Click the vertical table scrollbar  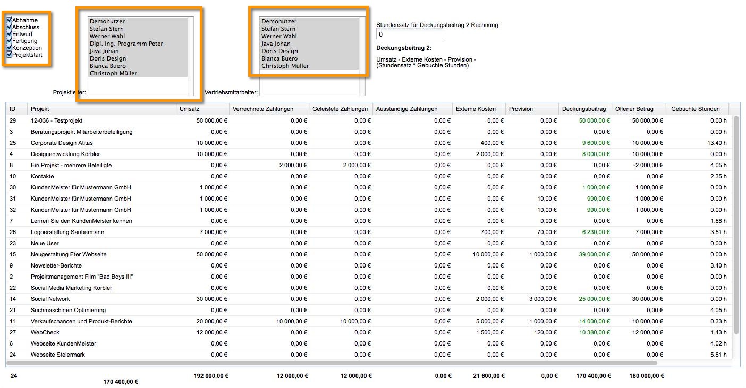pos(736,225)
